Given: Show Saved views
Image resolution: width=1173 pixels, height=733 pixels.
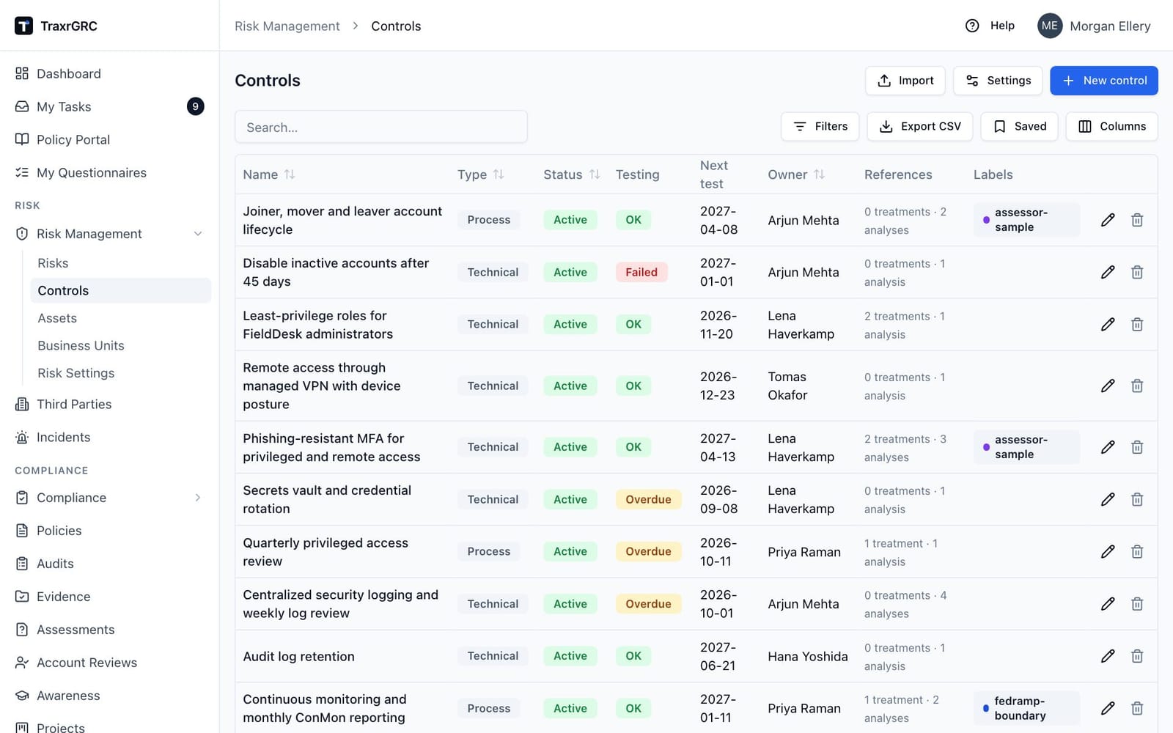Looking at the screenshot, I should click(x=1019, y=126).
